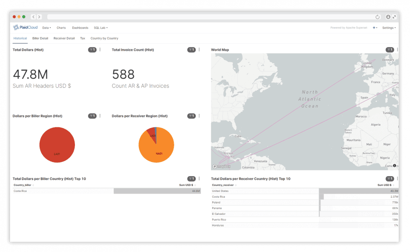Click filter badge on Dollars per Receiver Region
The image size is (410, 252).
[192, 116]
